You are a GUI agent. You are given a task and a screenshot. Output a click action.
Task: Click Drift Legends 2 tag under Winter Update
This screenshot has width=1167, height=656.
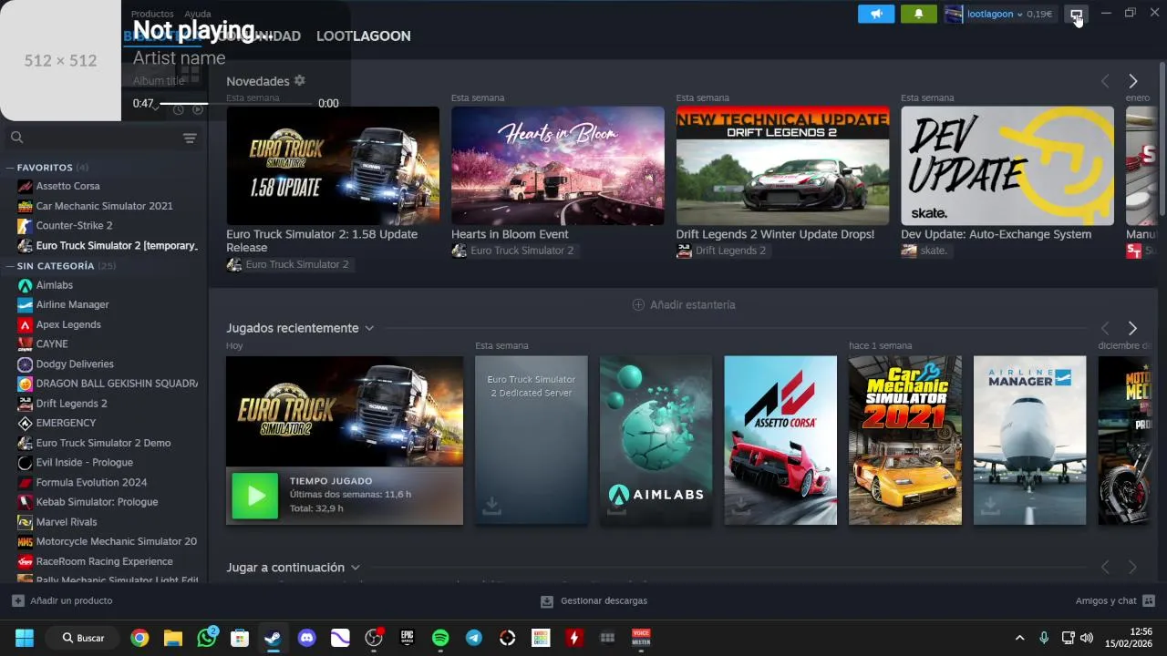tap(721, 251)
